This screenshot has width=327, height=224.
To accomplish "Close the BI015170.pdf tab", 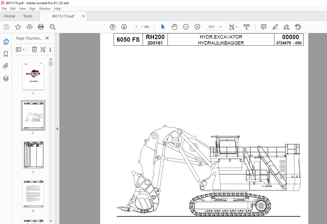I will pyautogui.click(x=84, y=16).
